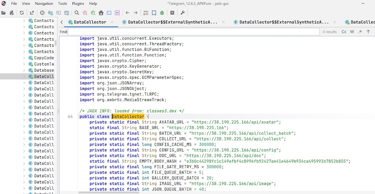This screenshot has width=375, height=194.
Task: Reload files with the refresh icon
Action: click(22, 13)
